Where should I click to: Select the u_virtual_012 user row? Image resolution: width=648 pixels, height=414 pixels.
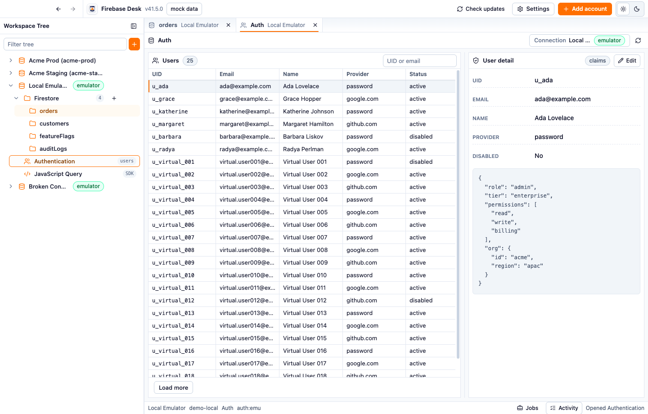point(302,301)
